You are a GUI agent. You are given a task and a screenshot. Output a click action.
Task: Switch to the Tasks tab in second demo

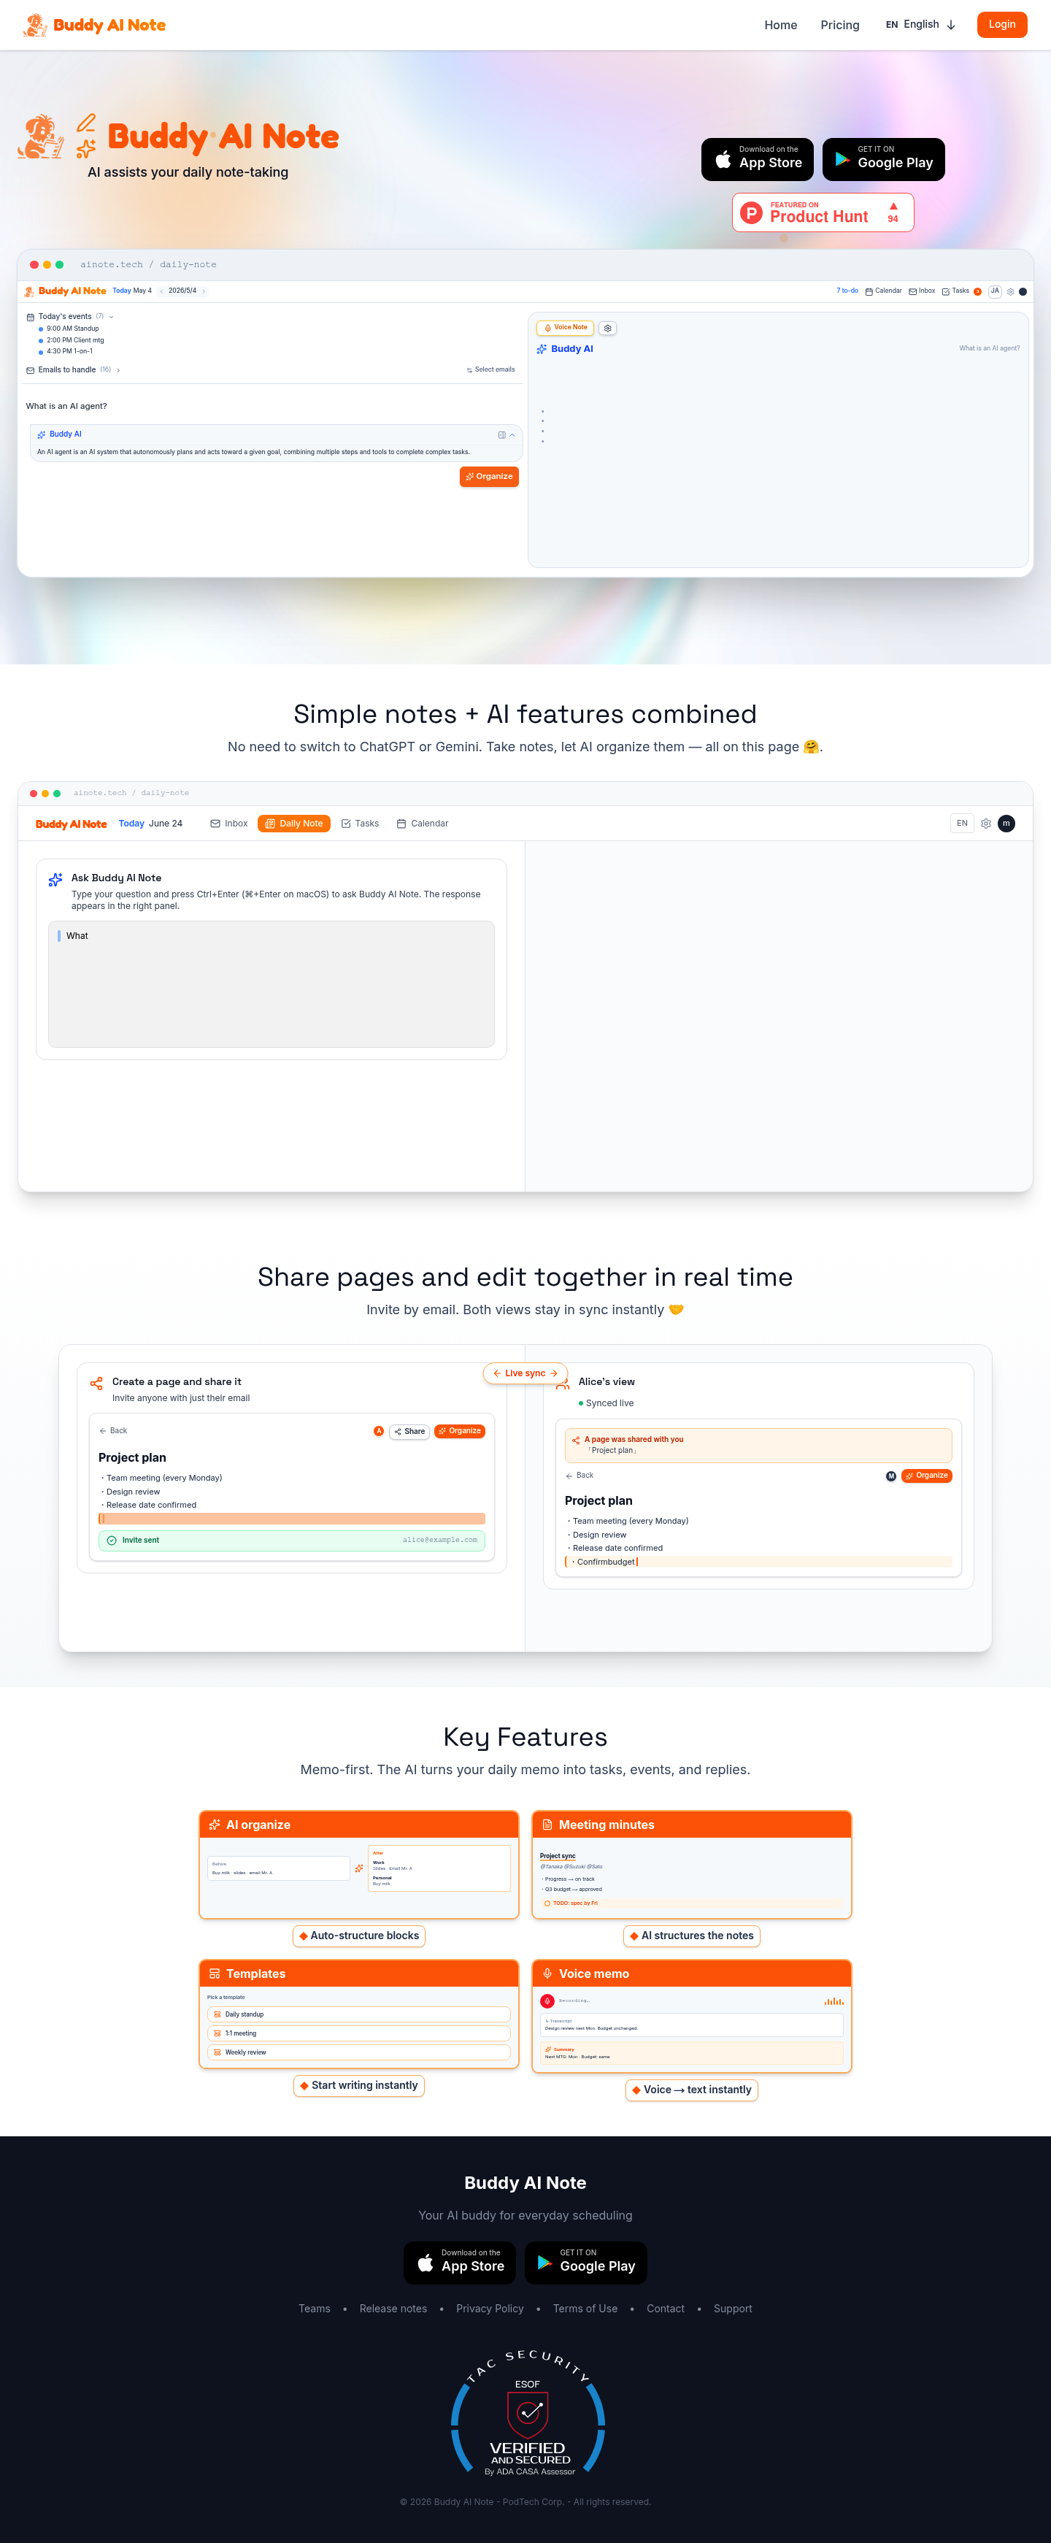(361, 824)
